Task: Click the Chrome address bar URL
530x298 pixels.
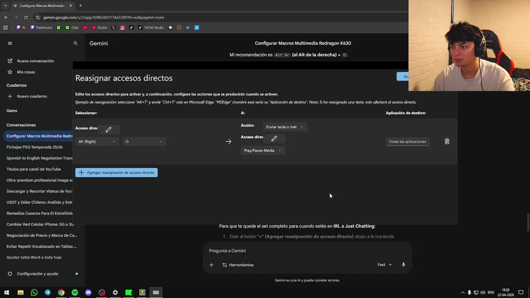Action: coord(104,17)
